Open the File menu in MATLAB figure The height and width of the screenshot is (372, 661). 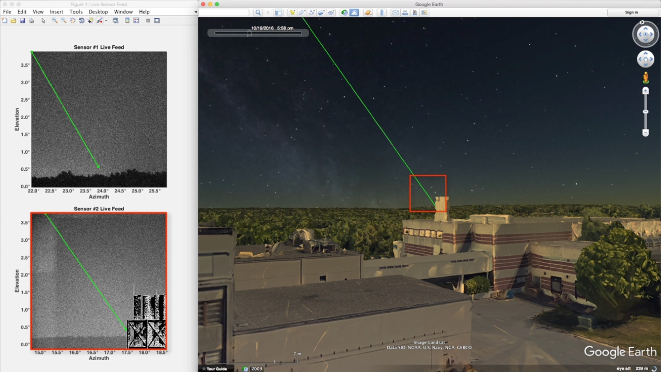(x=7, y=11)
